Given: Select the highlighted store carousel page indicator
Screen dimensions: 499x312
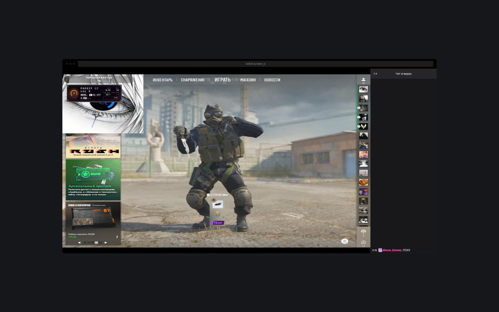Looking at the screenshot, I should click(x=96, y=243).
